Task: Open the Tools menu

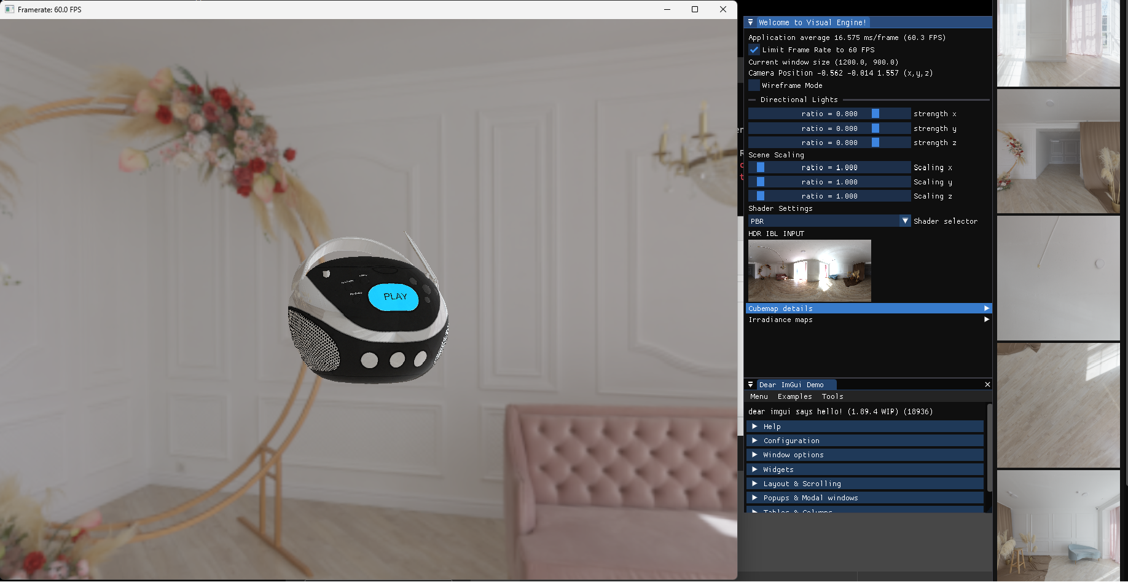Action: [x=832, y=396]
